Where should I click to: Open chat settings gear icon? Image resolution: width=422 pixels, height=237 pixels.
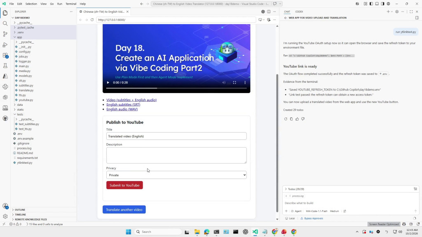point(397,12)
